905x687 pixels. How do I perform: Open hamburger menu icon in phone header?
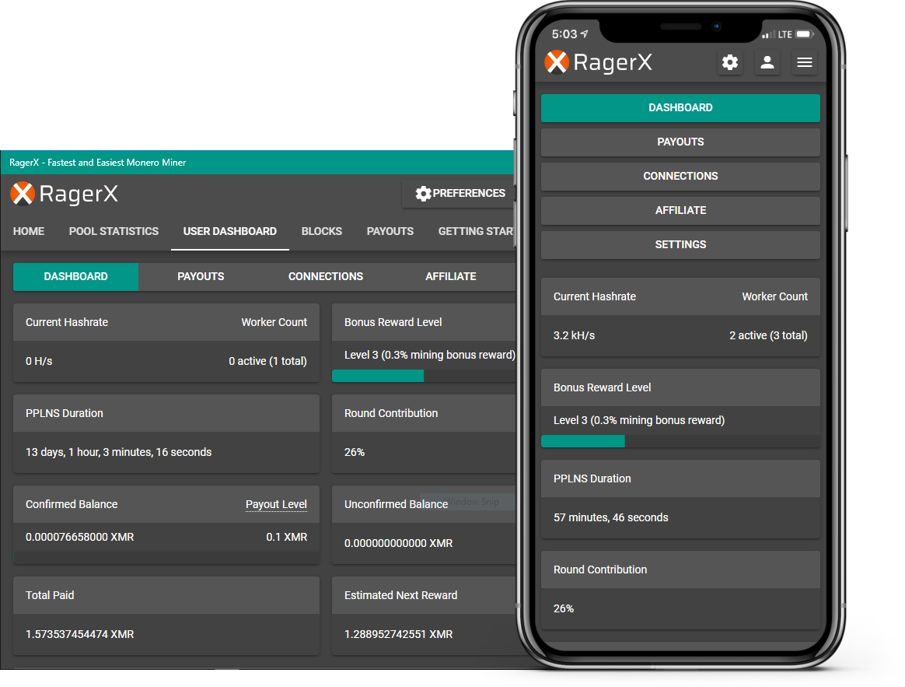[805, 62]
